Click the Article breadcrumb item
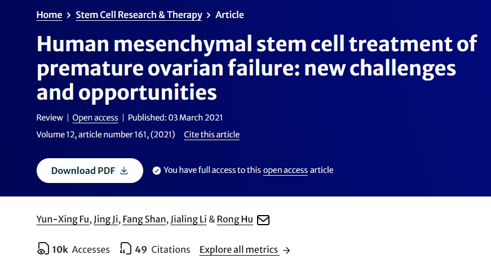Image resolution: width=491 pixels, height=277 pixels. 229,15
